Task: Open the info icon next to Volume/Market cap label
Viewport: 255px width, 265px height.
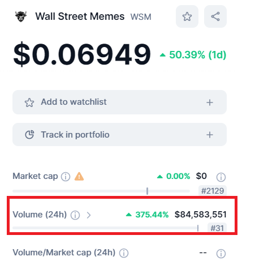Action: 124,253
